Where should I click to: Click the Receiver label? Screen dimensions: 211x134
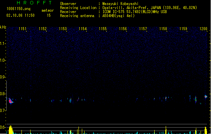68,12
